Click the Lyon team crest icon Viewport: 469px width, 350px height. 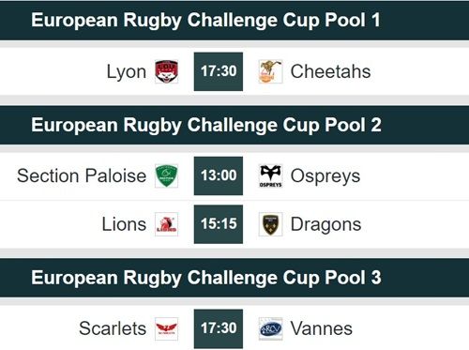pos(167,71)
